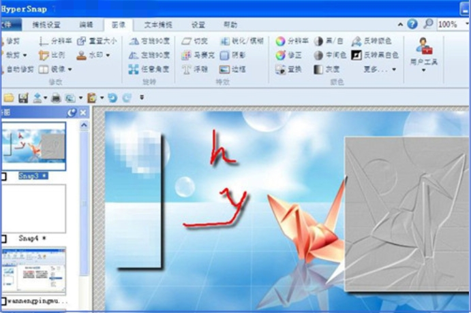471x313 pixels.
Task: Click the thumbnail panel pin icon
Action: 72,113
